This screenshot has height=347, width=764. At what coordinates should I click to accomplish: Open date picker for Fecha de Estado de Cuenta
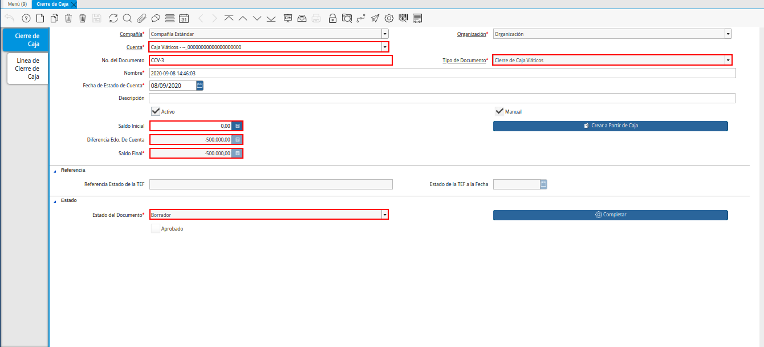[x=200, y=86]
